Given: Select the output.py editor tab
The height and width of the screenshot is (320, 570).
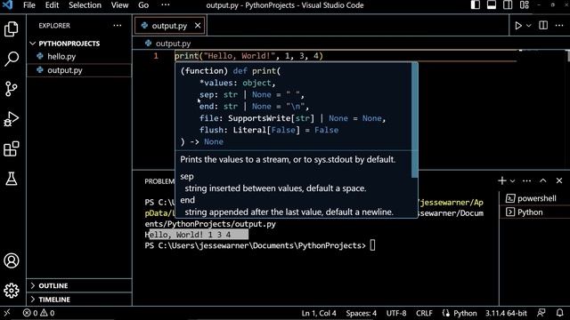Looking at the screenshot, I should tap(170, 26).
